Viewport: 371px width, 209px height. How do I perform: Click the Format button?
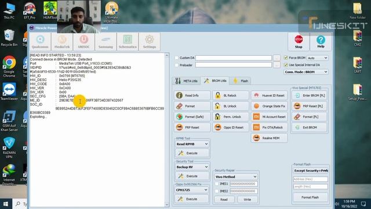pyautogui.click(x=192, y=106)
